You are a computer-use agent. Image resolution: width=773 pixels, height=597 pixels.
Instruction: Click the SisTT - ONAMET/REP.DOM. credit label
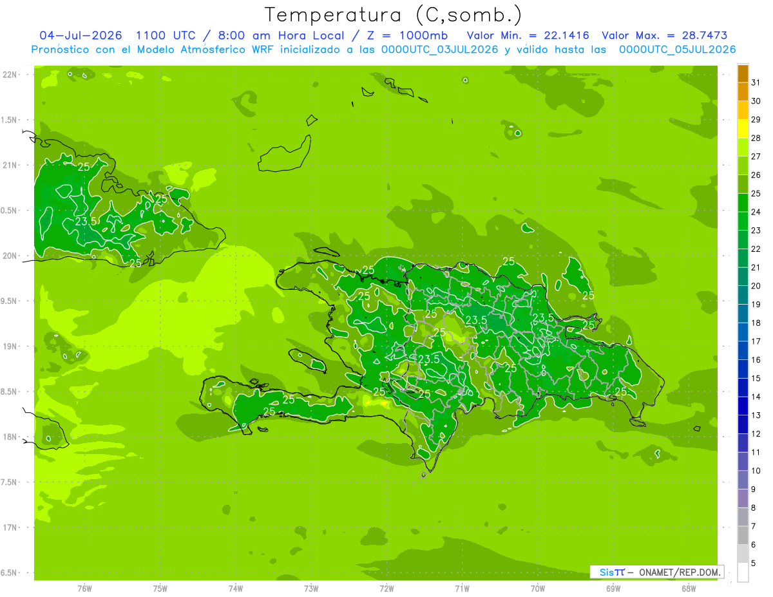point(657,572)
